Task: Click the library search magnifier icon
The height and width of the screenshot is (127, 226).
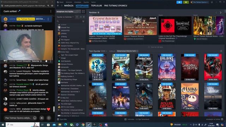Action: point(58,21)
